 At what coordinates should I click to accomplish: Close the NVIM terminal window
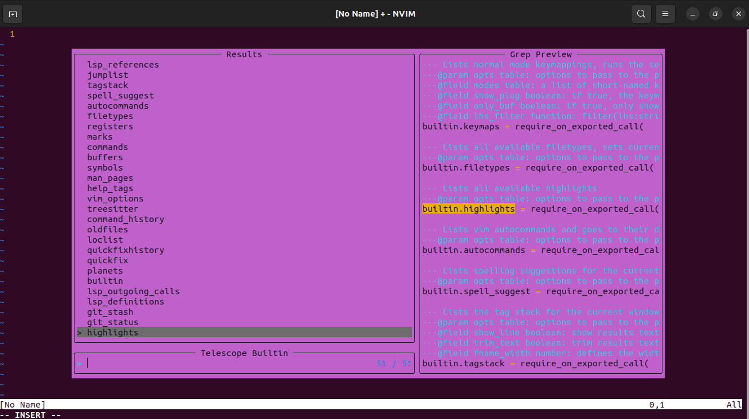tap(738, 14)
